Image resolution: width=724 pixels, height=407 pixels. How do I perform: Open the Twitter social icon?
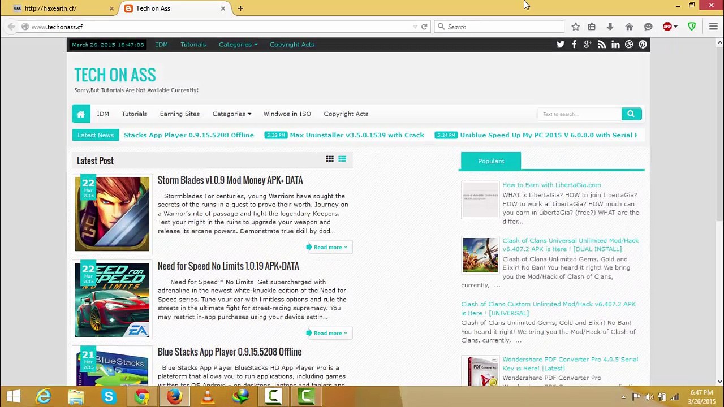[x=560, y=45]
